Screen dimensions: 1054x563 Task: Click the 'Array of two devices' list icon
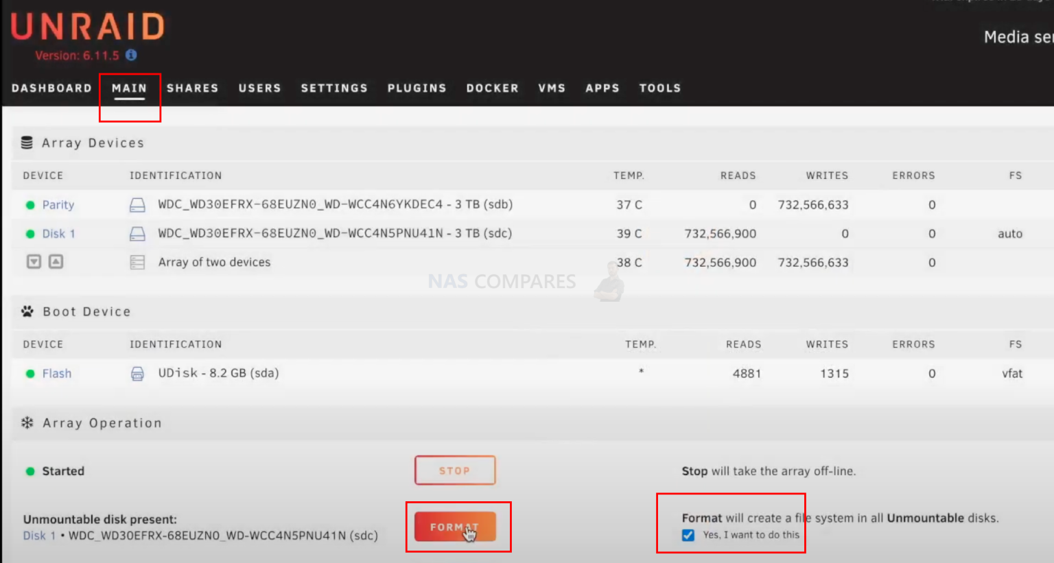click(138, 261)
